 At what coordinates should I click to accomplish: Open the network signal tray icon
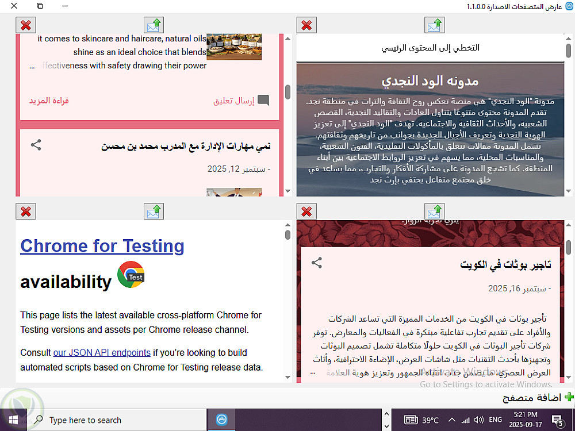[466, 420]
